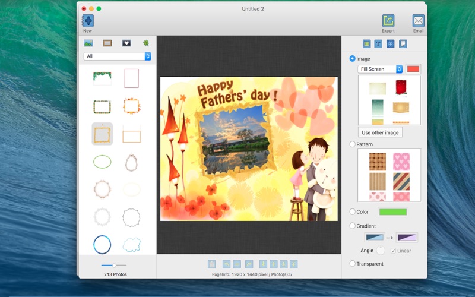Choose the diagonal striped pattern swatch
The width and height of the screenshot is (475, 297).
click(x=401, y=182)
